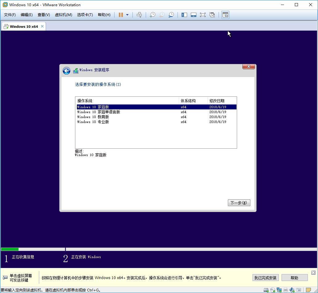Click the hard disk status icon
This screenshot has height=293, width=318.
click(266, 290)
